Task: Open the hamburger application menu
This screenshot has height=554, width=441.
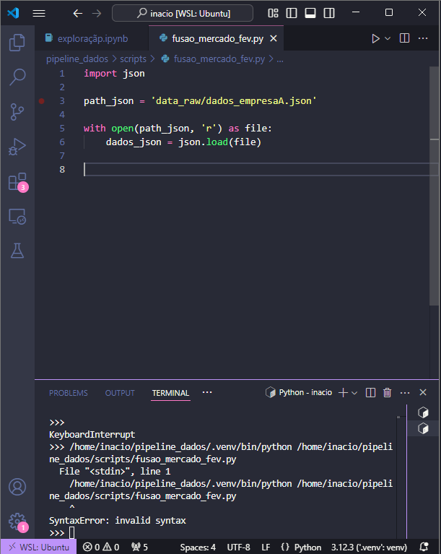Action: pos(39,14)
